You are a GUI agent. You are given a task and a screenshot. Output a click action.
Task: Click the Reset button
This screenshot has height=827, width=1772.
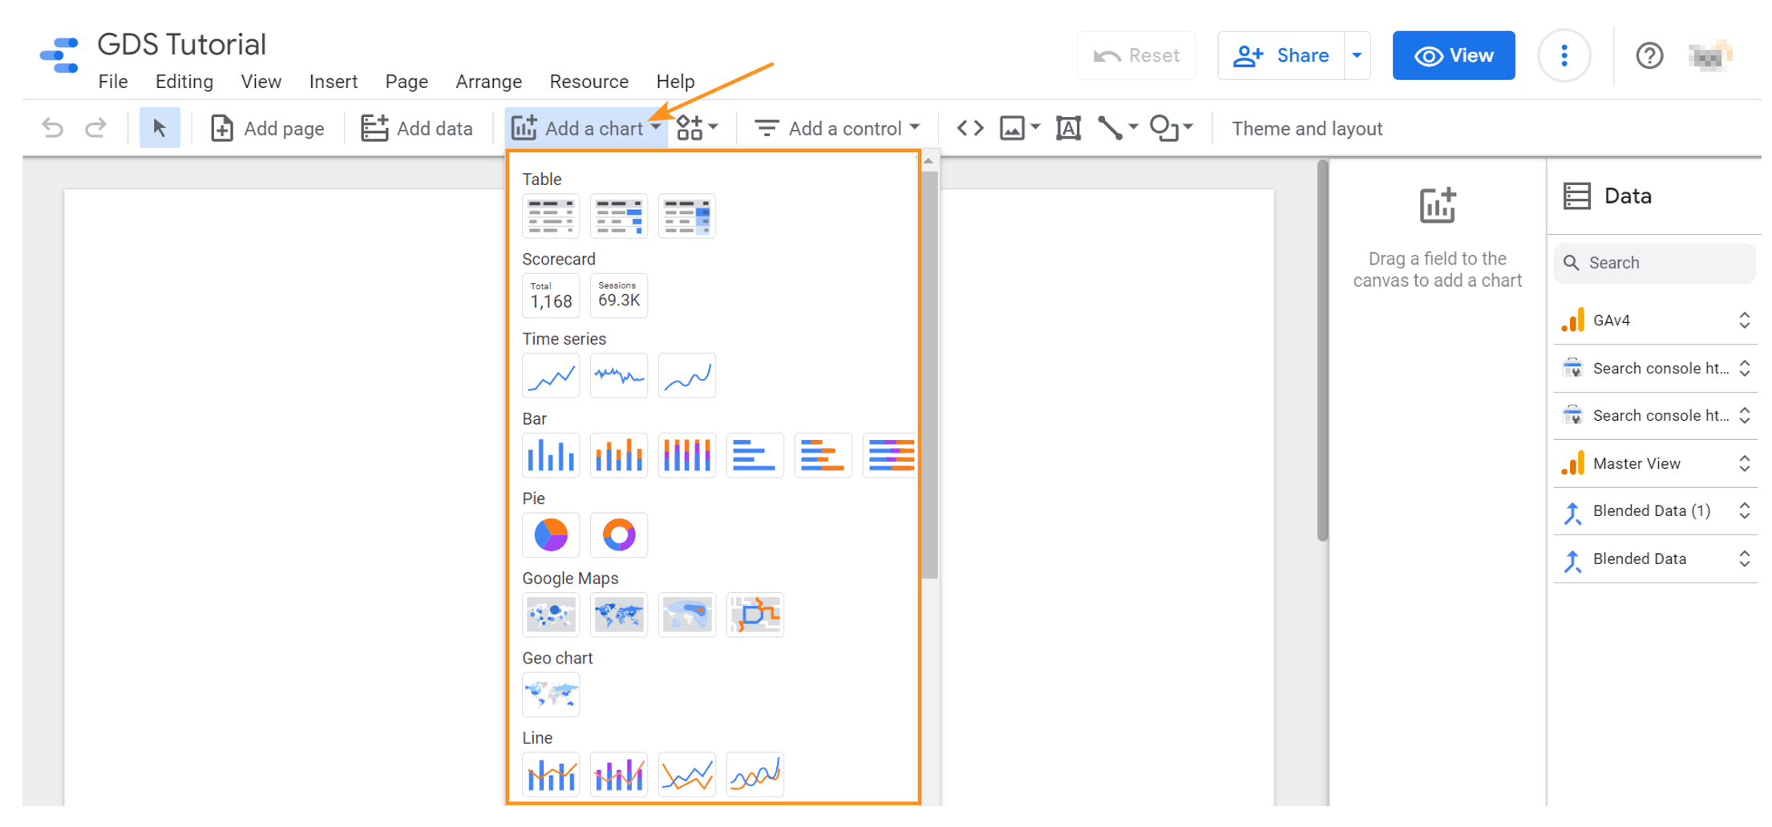click(x=1136, y=55)
